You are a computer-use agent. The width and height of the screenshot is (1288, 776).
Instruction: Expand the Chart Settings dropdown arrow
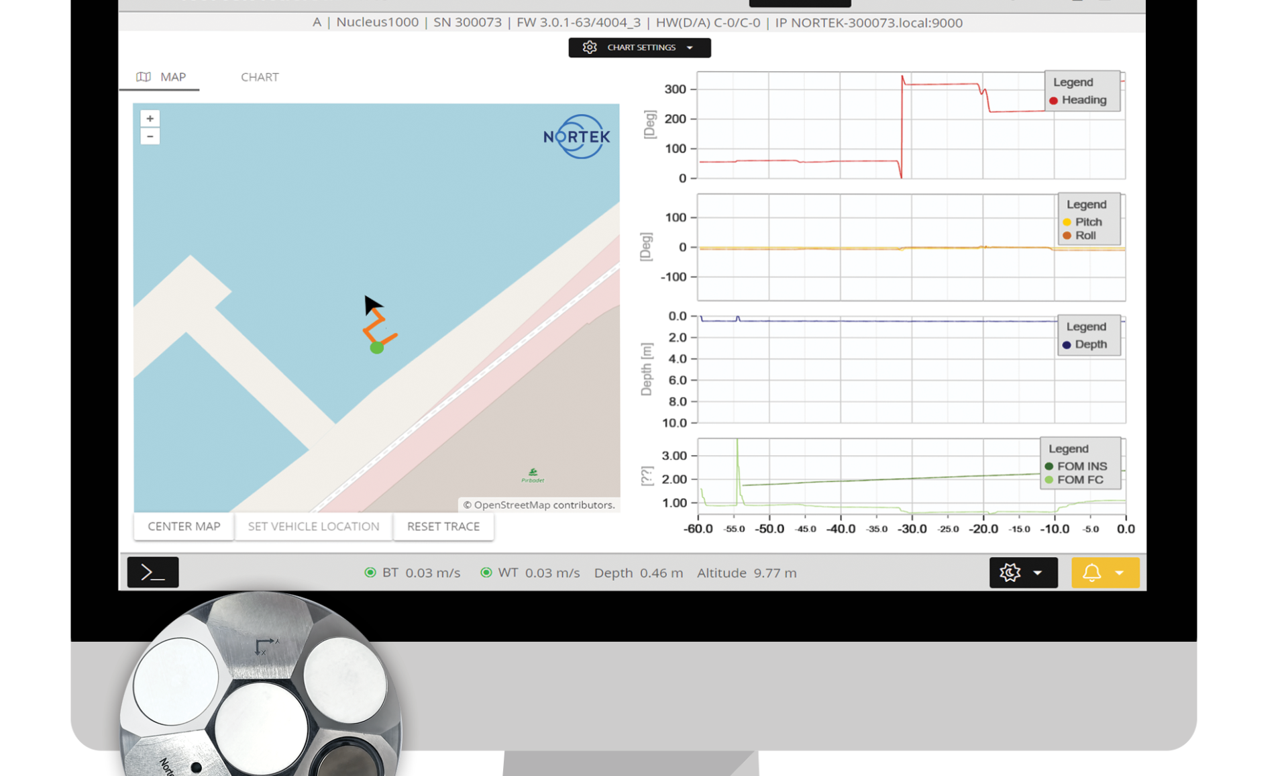691,47
